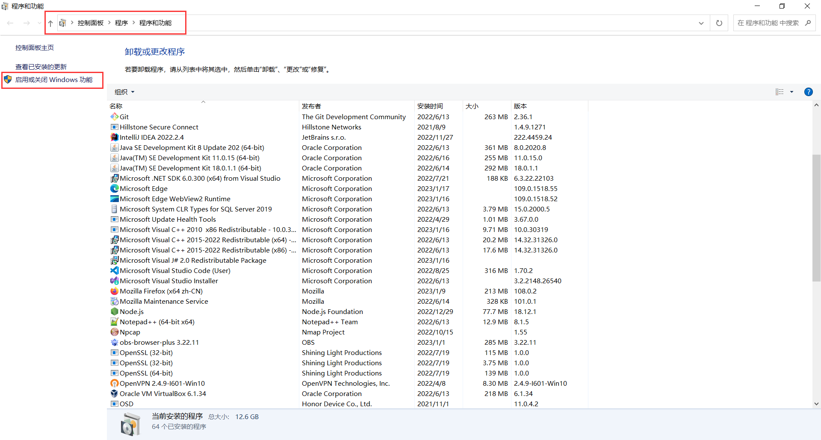Viewport: 821px width, 440px height.
Task: Click publisher Honor Device Co., Ltd.
Action: pyautogui.click(x=337, y=404)
